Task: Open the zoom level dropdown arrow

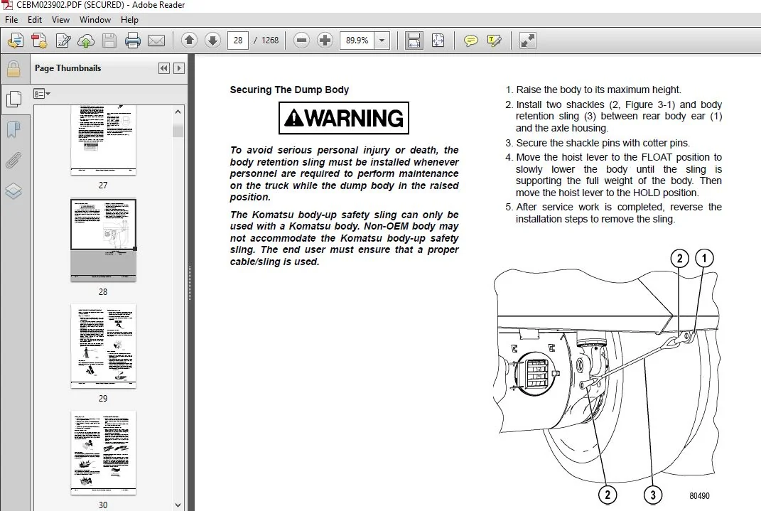Action: tap(382, 41)
